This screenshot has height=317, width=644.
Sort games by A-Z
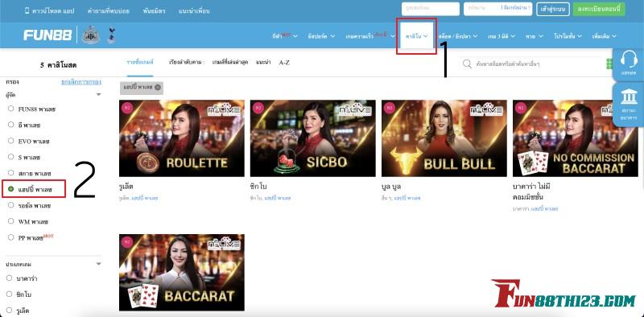284,63
